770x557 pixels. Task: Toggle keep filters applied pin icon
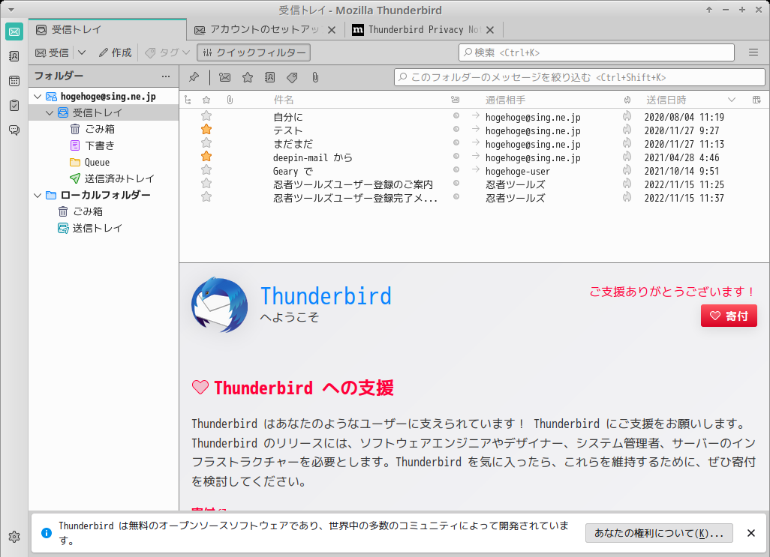[194, 77]
